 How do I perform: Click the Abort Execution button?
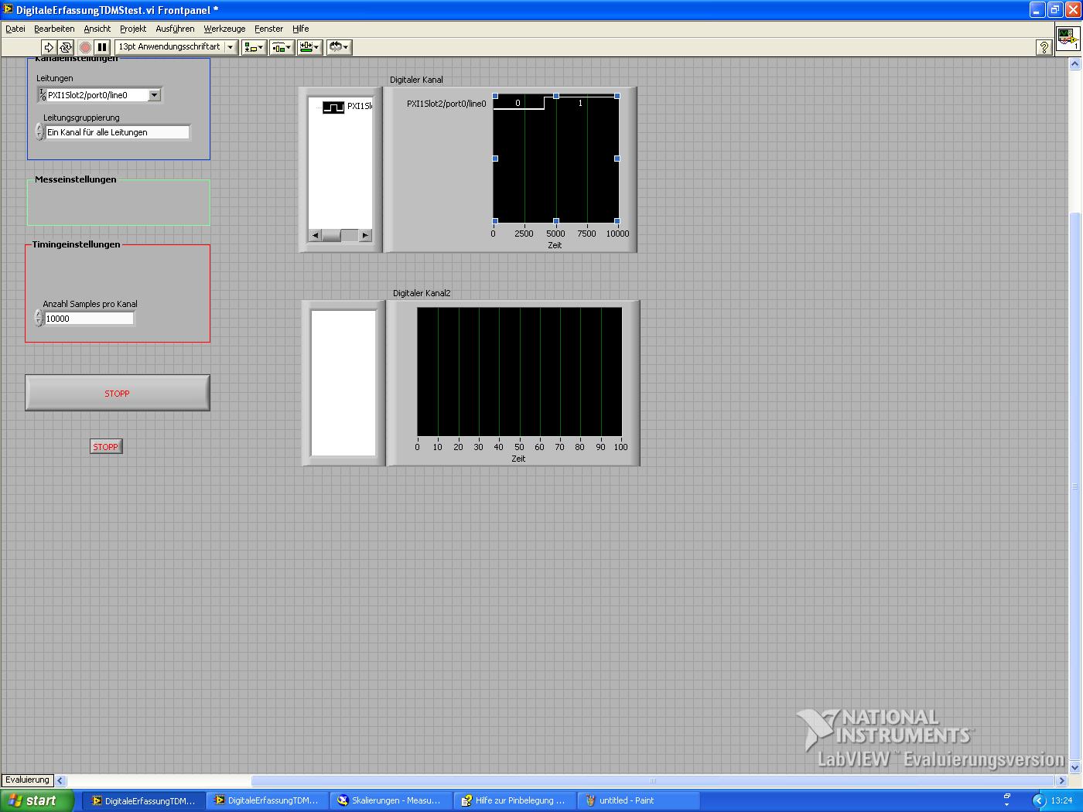pos(85,47)
